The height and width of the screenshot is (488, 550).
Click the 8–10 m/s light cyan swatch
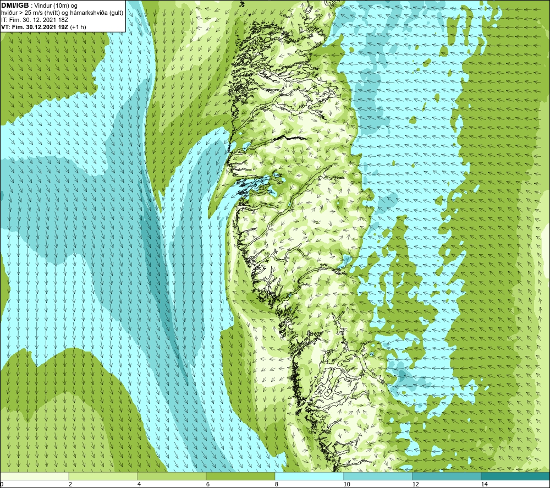[309, 476]
